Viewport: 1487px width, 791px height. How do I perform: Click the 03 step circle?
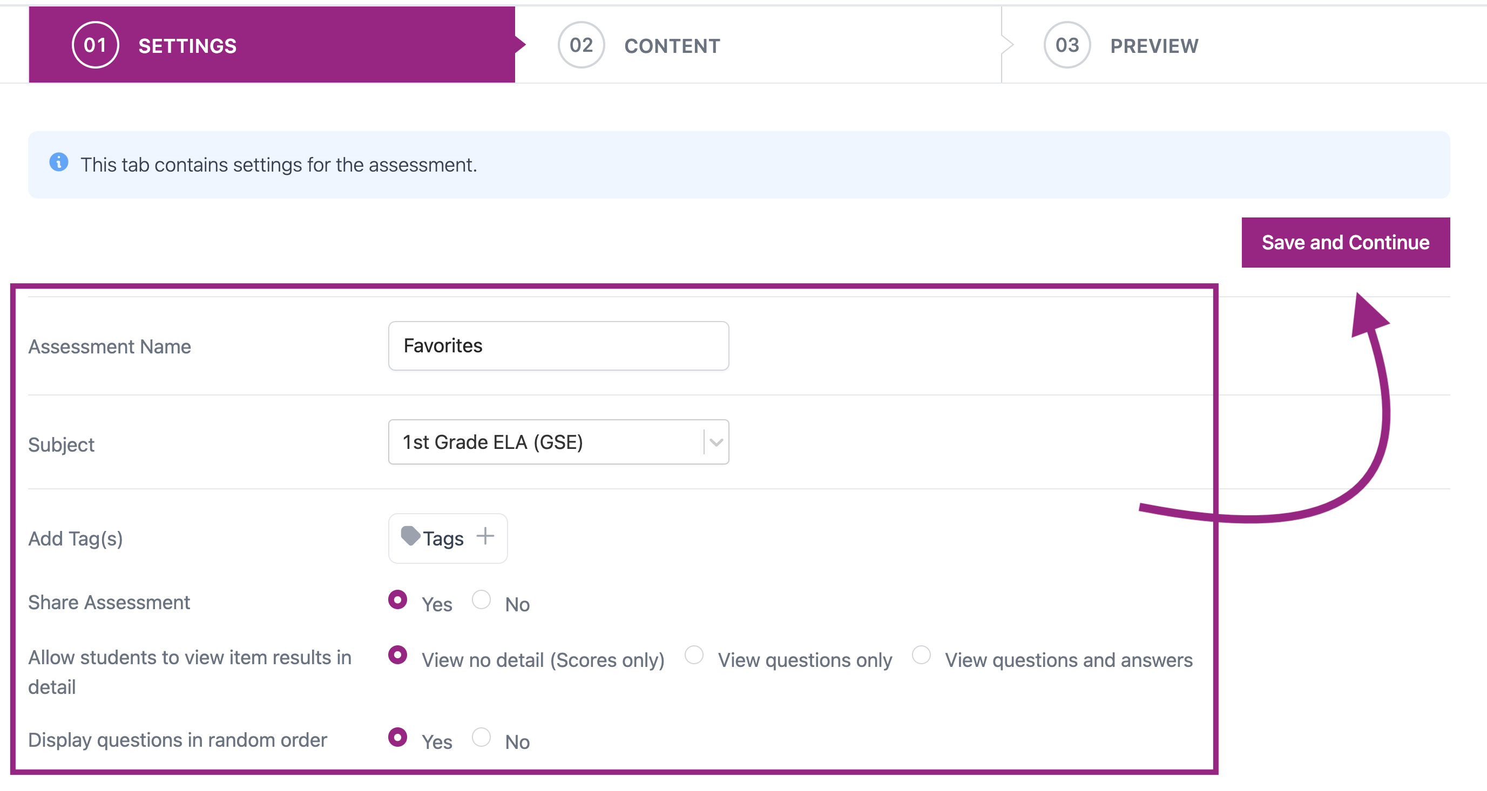coord(1067,45)
